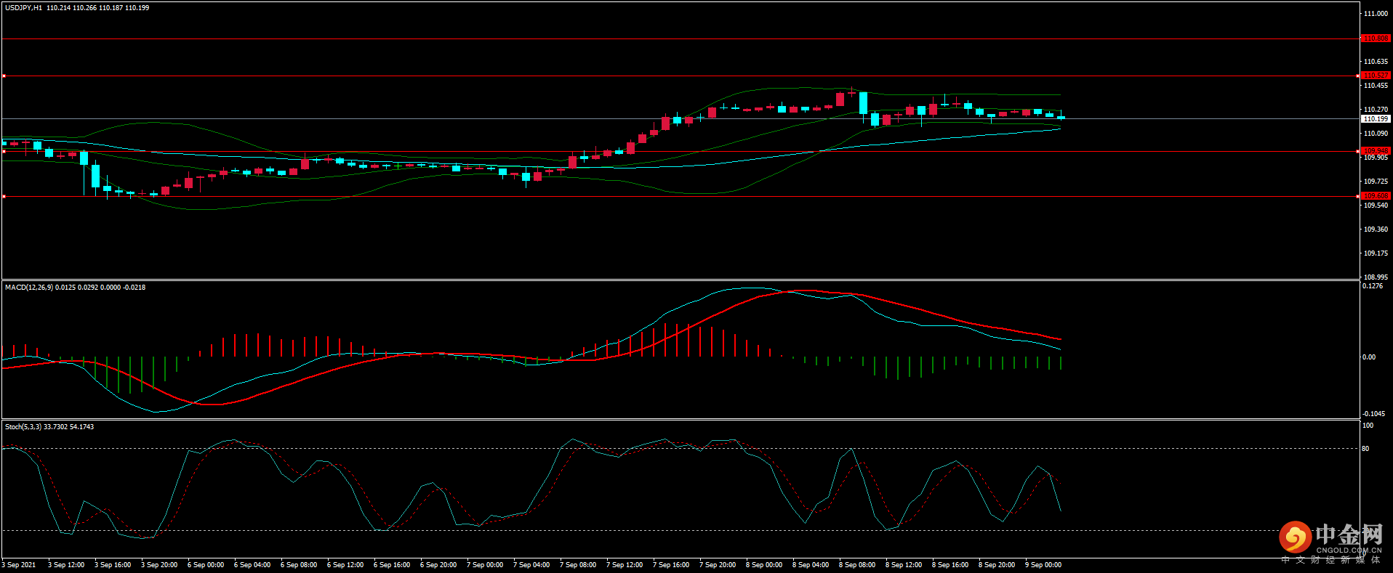The image size is (1393, 573).
Task: Click the CNGOLD.COM.CN watermark text
Action: (1349, 550)
